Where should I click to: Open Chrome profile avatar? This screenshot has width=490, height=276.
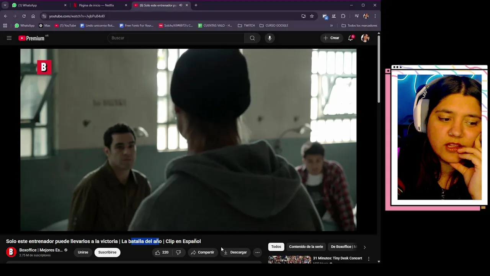coord(366,16)
